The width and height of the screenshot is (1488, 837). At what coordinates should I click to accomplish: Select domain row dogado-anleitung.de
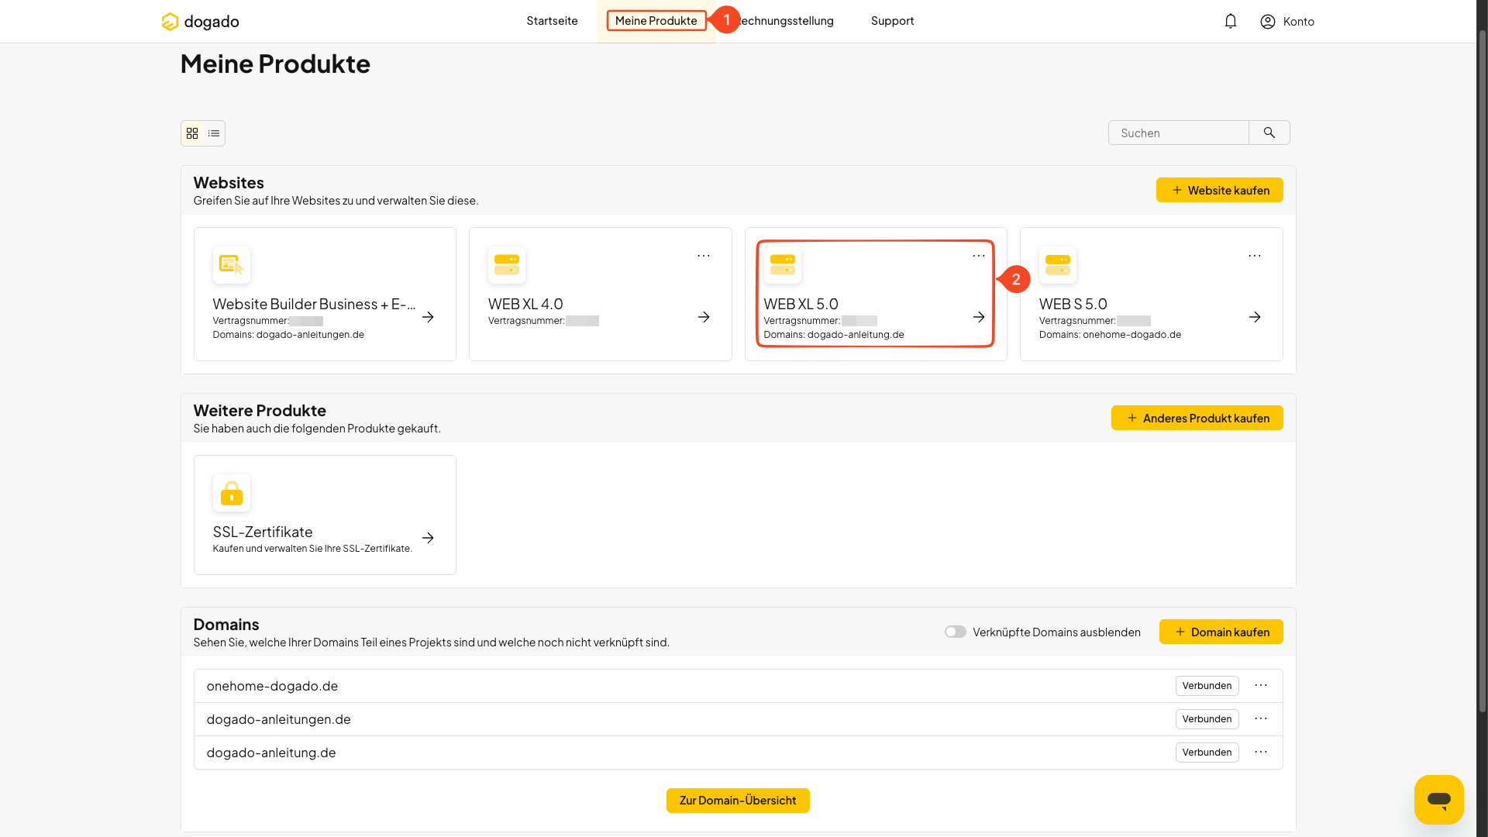pos(738,753)
